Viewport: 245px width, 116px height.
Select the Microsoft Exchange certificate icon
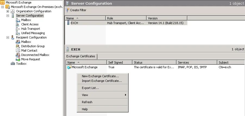(x=69, y=67)
